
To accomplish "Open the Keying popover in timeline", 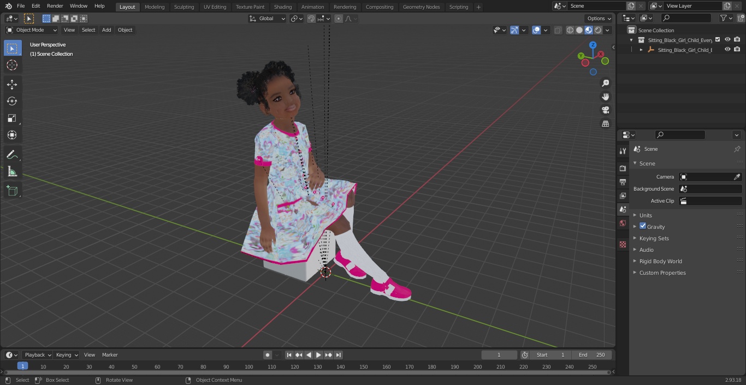I will tap(67, 355).
